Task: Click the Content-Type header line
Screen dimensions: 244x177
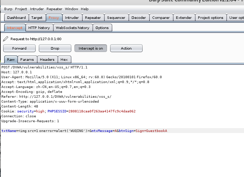Action: click(50, 102)
